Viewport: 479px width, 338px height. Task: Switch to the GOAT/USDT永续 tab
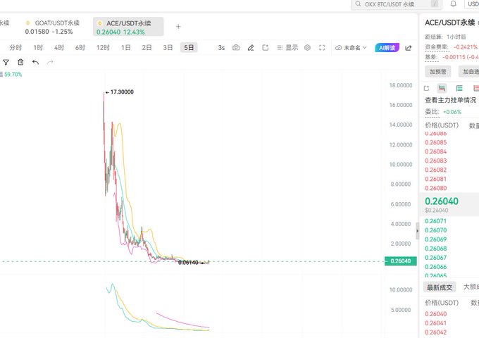point(52,27)
